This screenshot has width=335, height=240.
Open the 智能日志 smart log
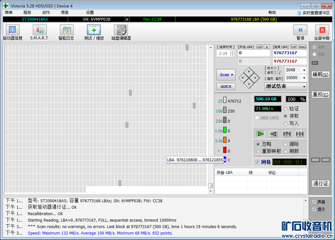pyautogui.click(x=67, y=30)
